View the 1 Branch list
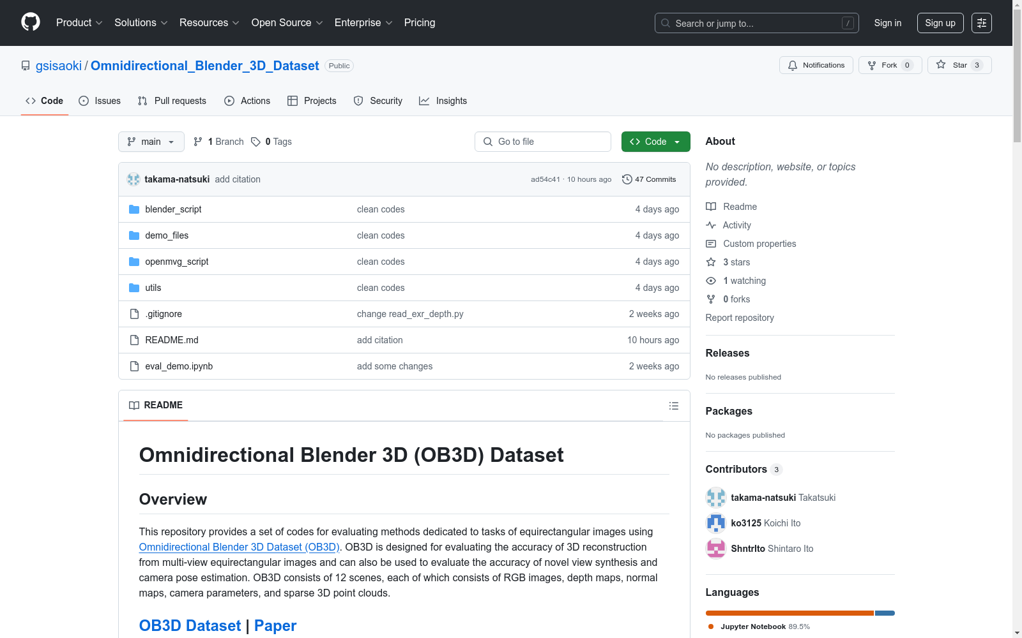Screen dimensions: 1022x638 tap(218, 142)
